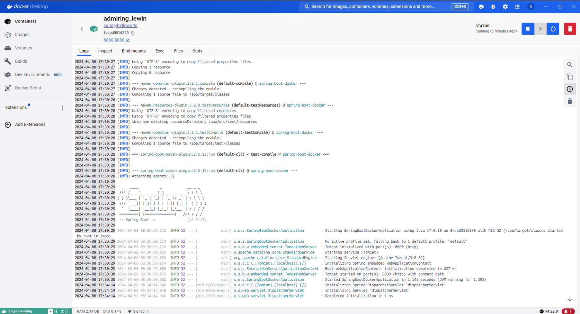Open the troubleshoot bug icon
The height and width of the screenshot is (314, 580).
click(493, 7)
